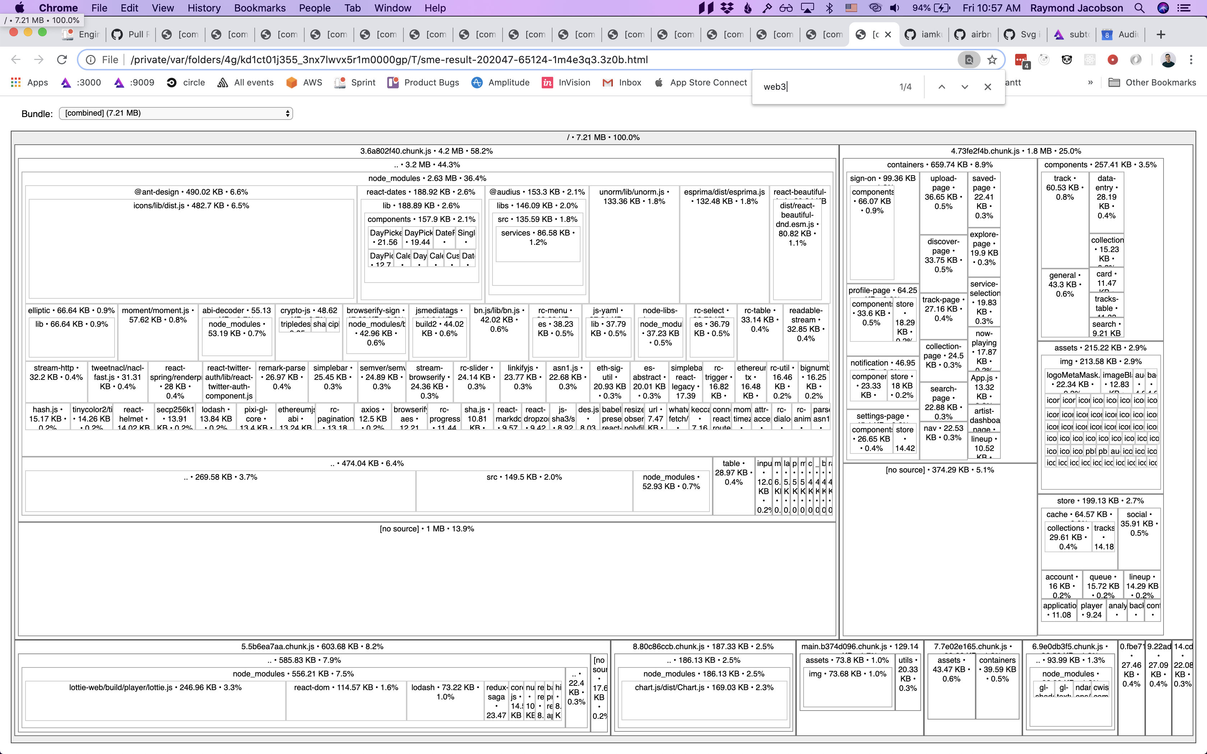This screenshot has height=754, width=1207.
Task: Switch to the iamk GitHub tab
Action: pyautogui.click(x=924, y=34)
